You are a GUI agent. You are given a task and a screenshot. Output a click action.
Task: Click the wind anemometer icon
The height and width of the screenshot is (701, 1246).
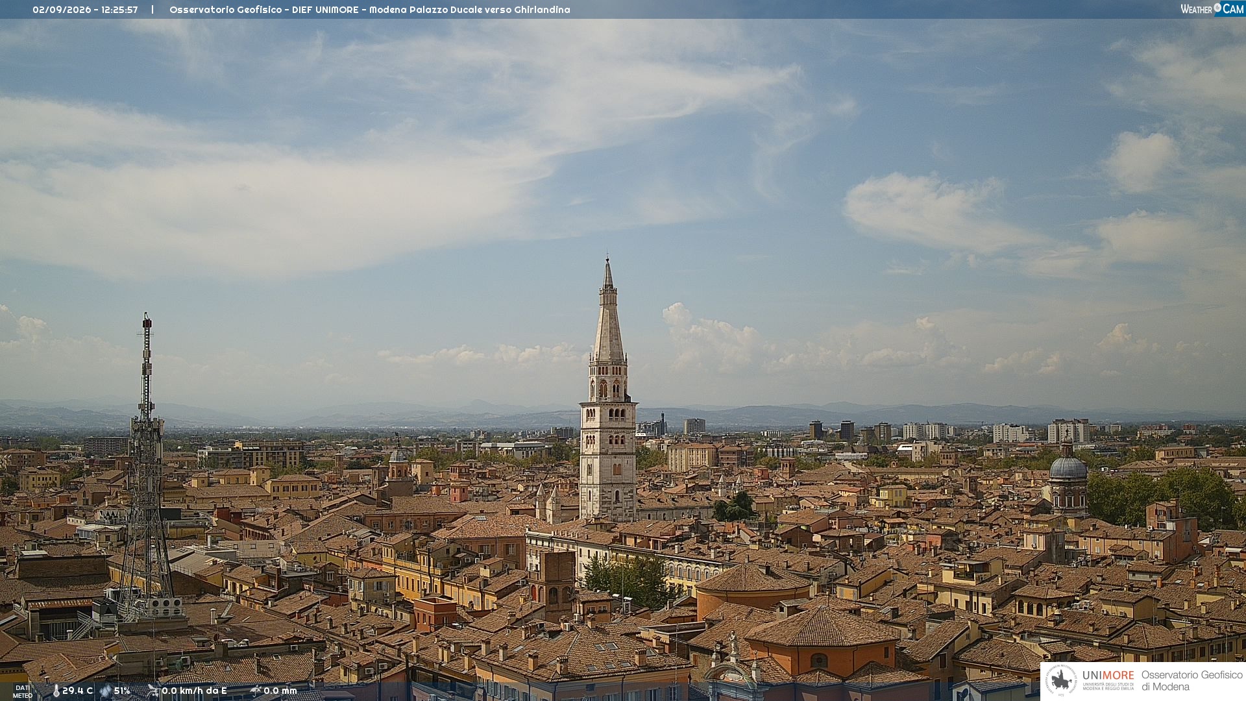(153, 691)
